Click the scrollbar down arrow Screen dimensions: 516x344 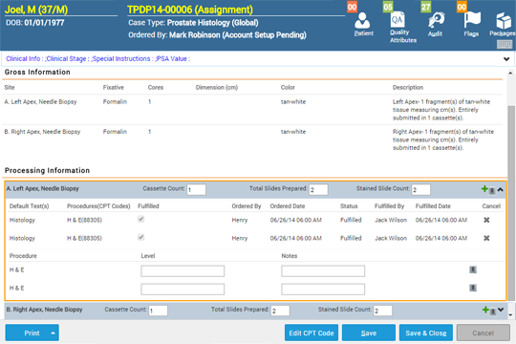point(510,315)
